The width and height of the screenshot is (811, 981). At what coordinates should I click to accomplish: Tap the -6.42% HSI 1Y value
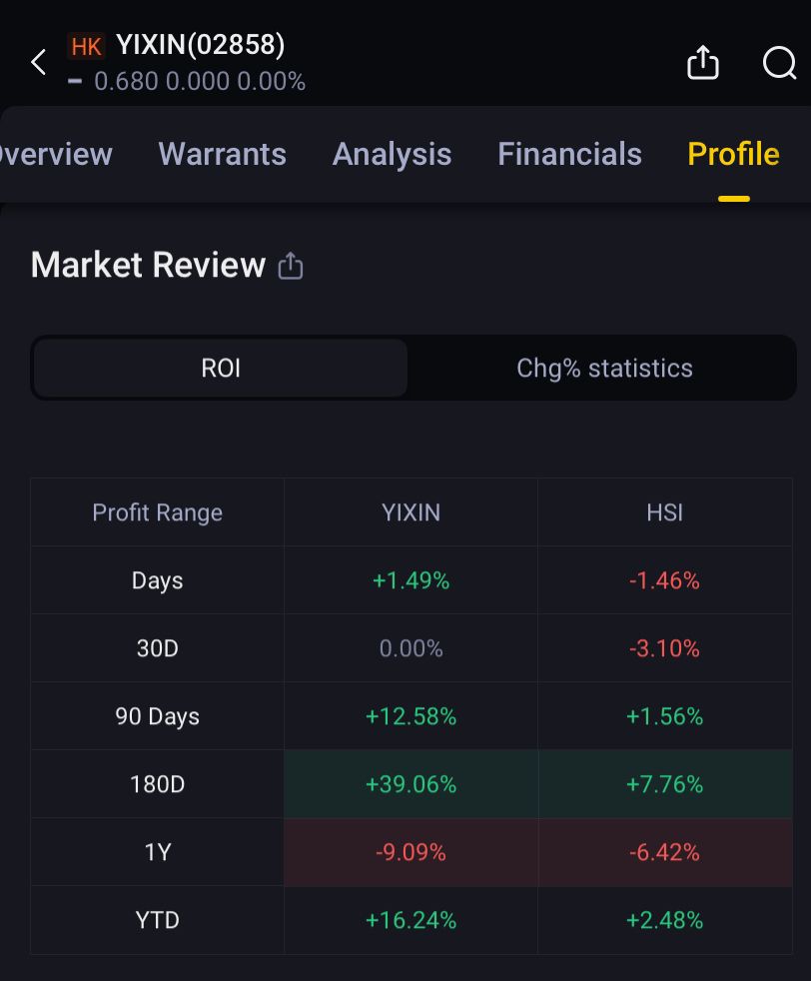pyautogui.click(x=665, y=852)
